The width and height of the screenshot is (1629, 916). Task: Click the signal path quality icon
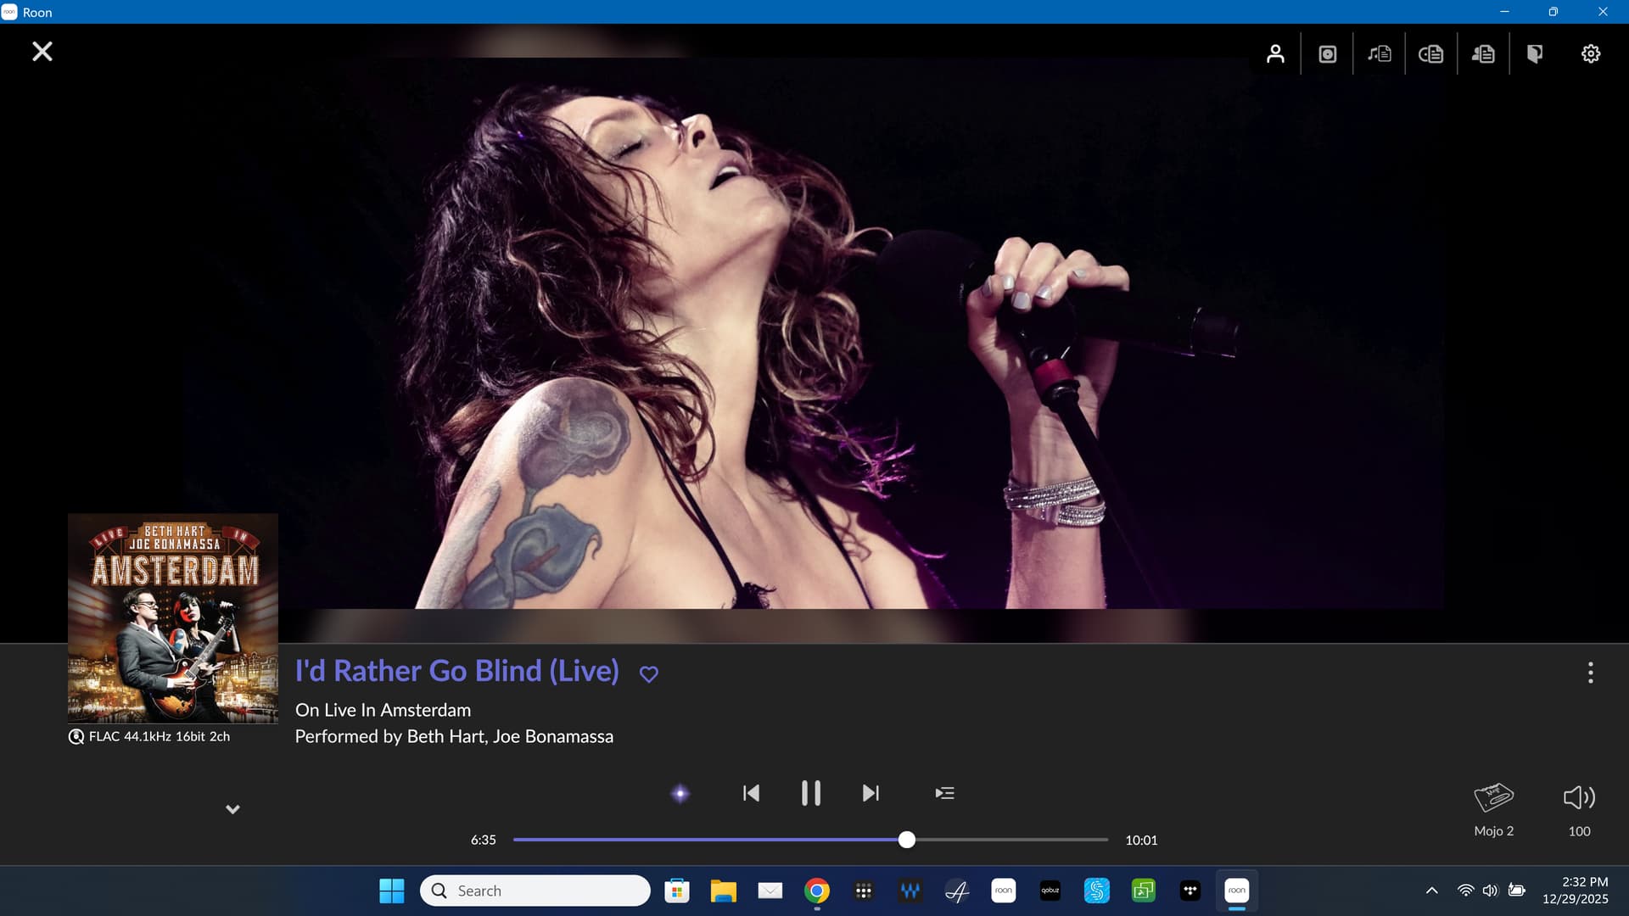76,737
